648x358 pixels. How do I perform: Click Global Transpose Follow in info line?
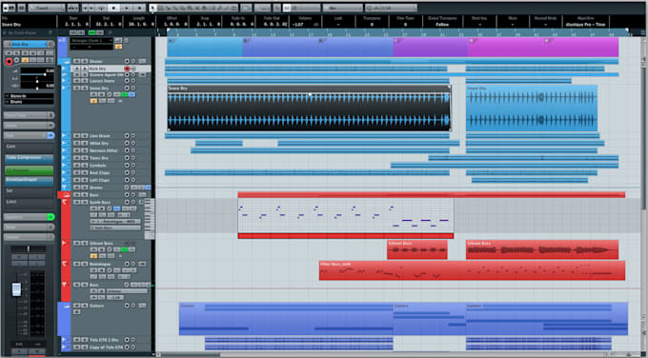coord(442,25)
